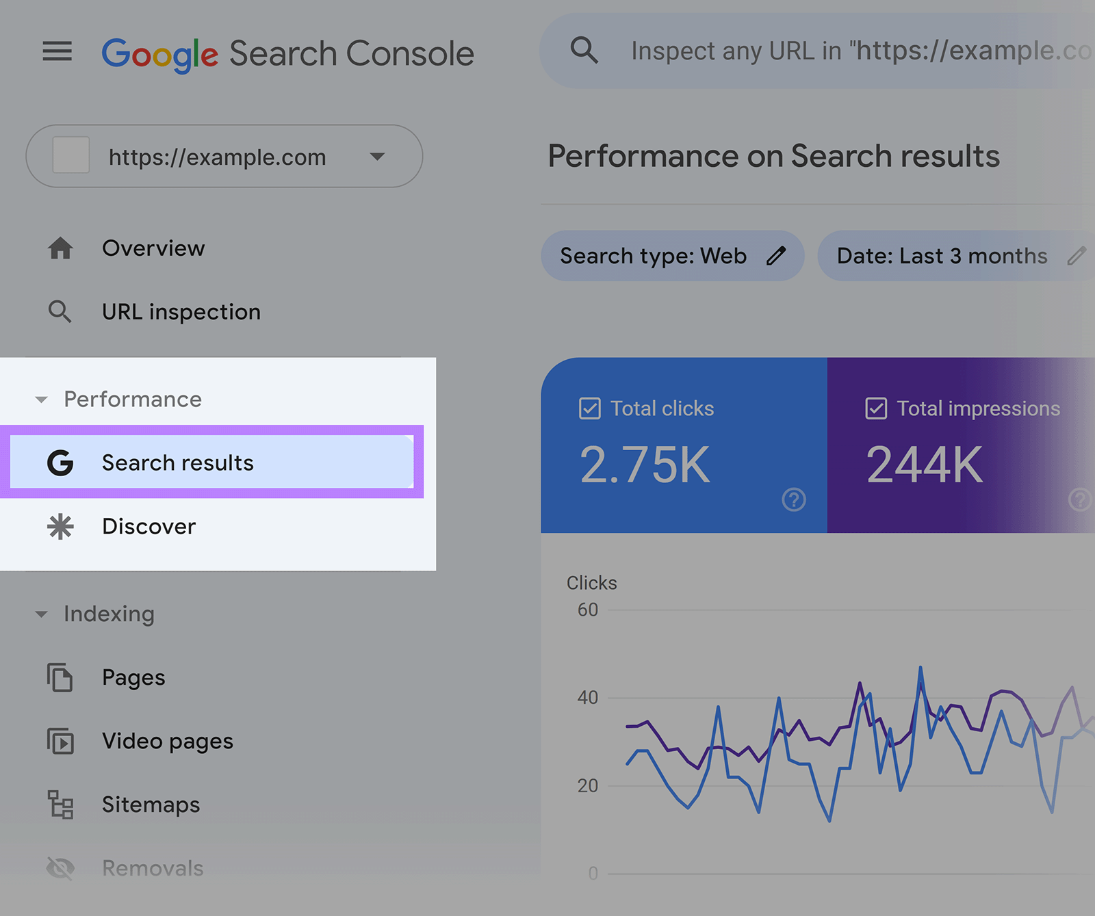Click the checkbox beside https://example.com property

tap(70, 156)
